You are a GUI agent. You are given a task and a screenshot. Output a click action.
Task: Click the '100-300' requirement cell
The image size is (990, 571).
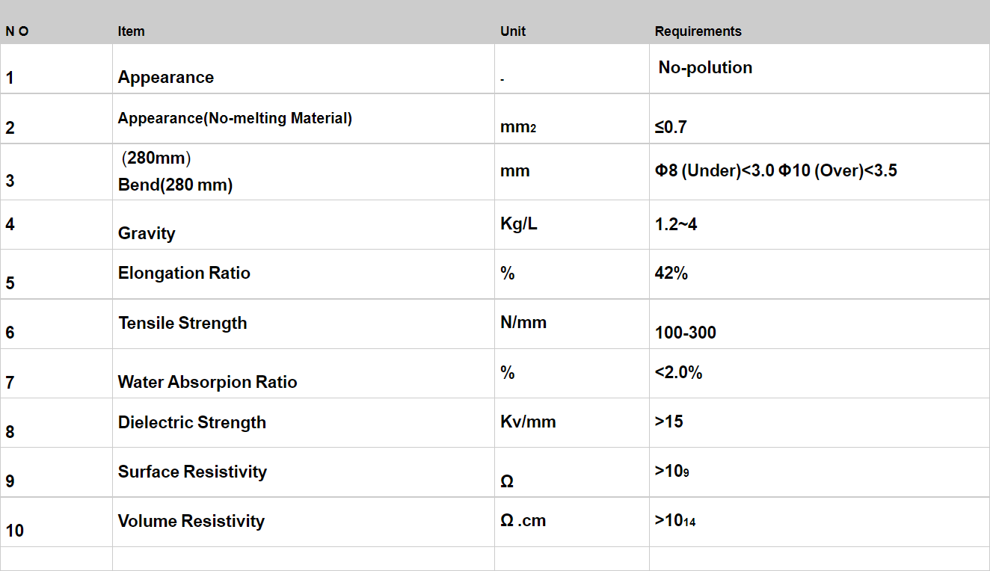pos(820,324)
